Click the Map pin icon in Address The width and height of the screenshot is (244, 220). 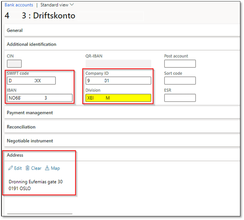click(x=47, y=168)
